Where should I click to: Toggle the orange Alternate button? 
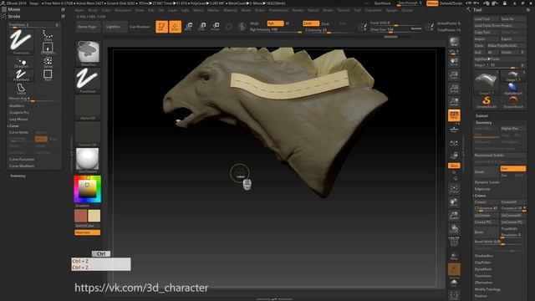tap(87, 232)
